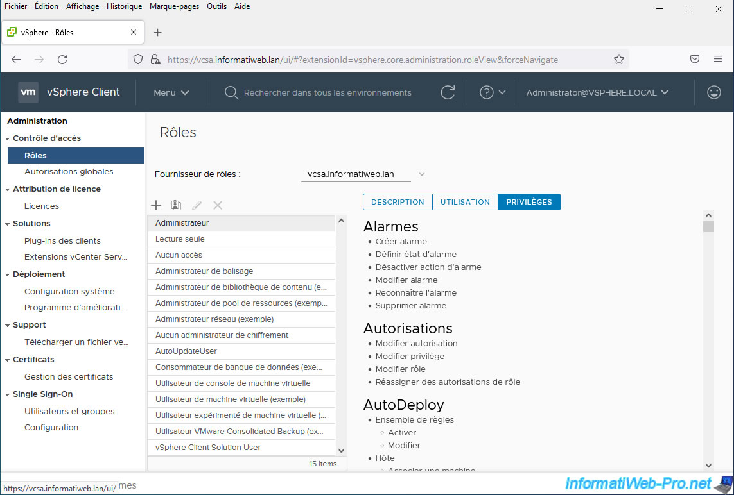Collapse the Contrôle d'accès section
The height and width of the screenshot is (495, 734).
pyautogui.click(x=8, y=139)
